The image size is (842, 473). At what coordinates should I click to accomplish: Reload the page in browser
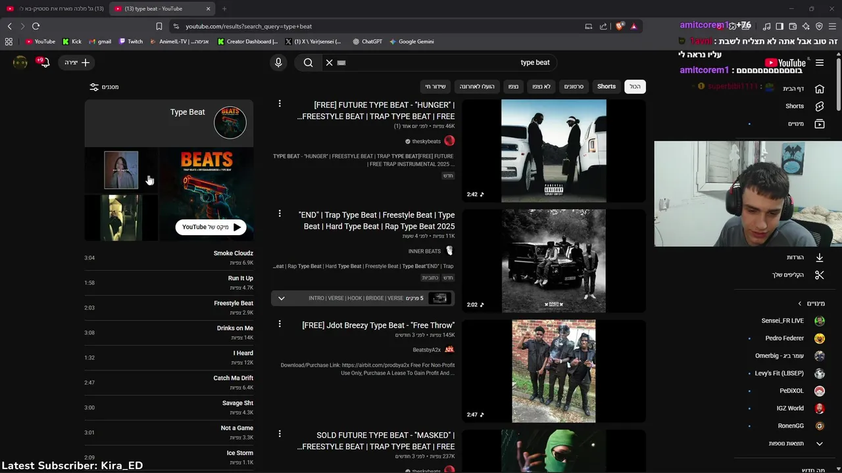pyautogui.click(x=36, y=26)
